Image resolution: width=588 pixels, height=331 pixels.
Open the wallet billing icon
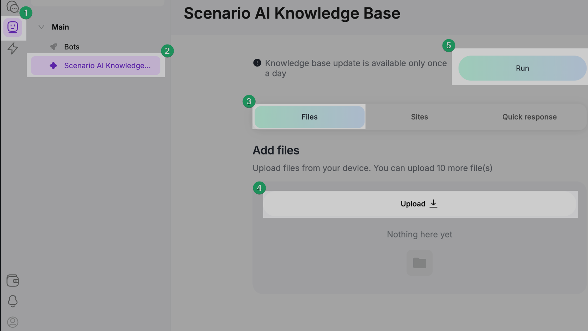click(x=13, y=280)
